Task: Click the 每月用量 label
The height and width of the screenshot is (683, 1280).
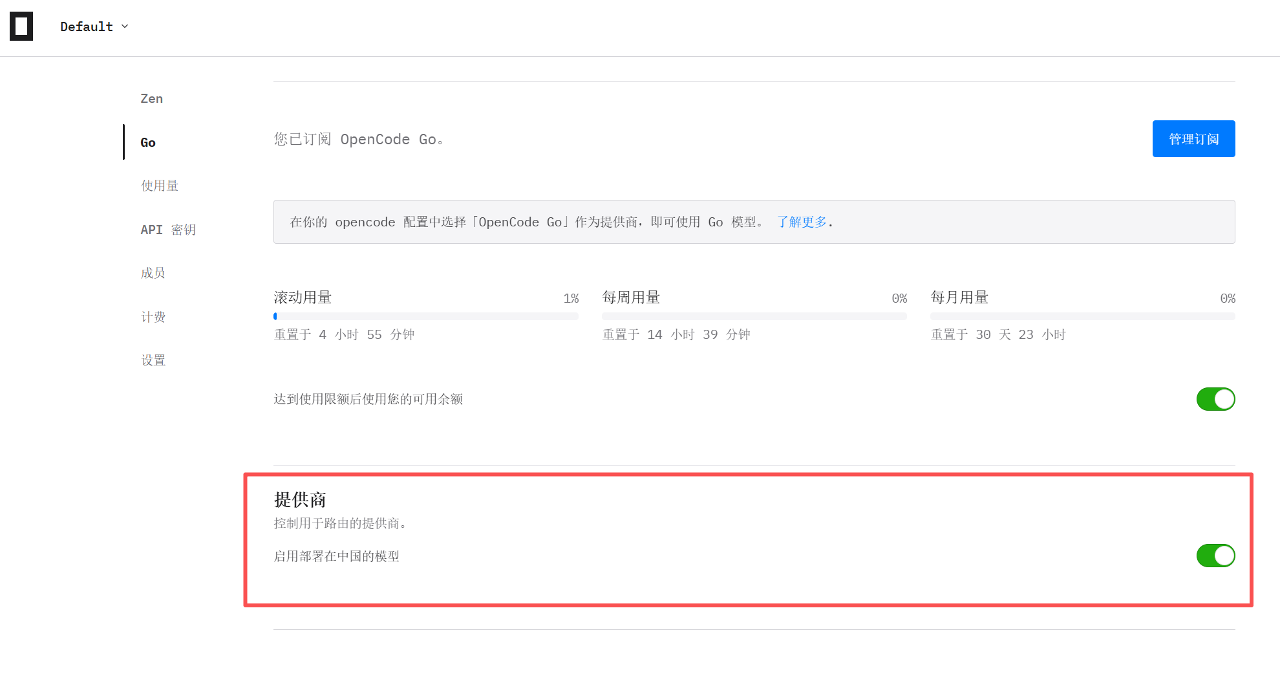Action: coord(959,298)
